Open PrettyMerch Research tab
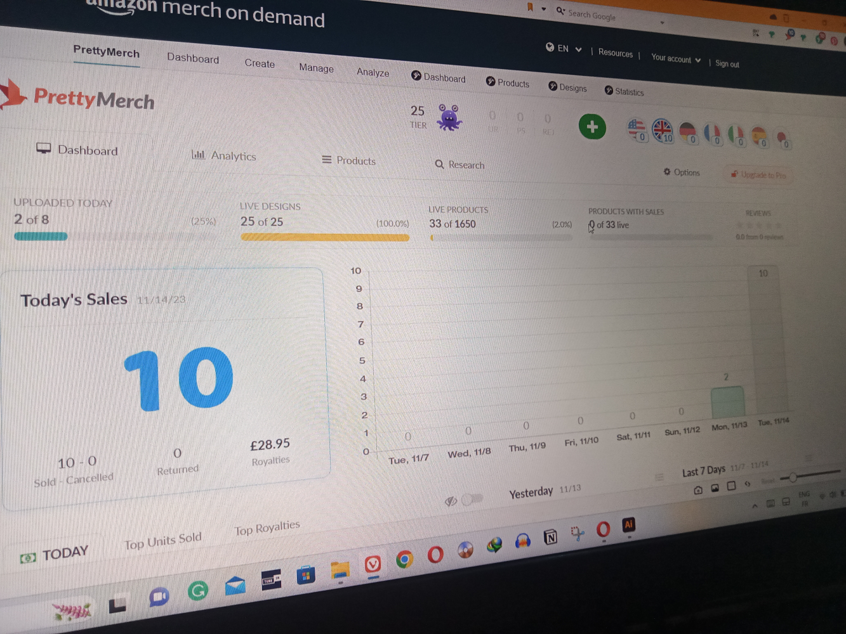This screenshot has width=846, height=634. [x=460, y=164]
